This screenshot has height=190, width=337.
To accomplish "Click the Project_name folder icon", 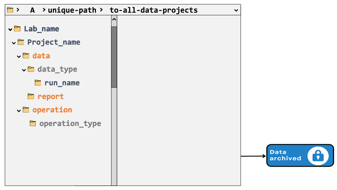I will pos(21,42).
